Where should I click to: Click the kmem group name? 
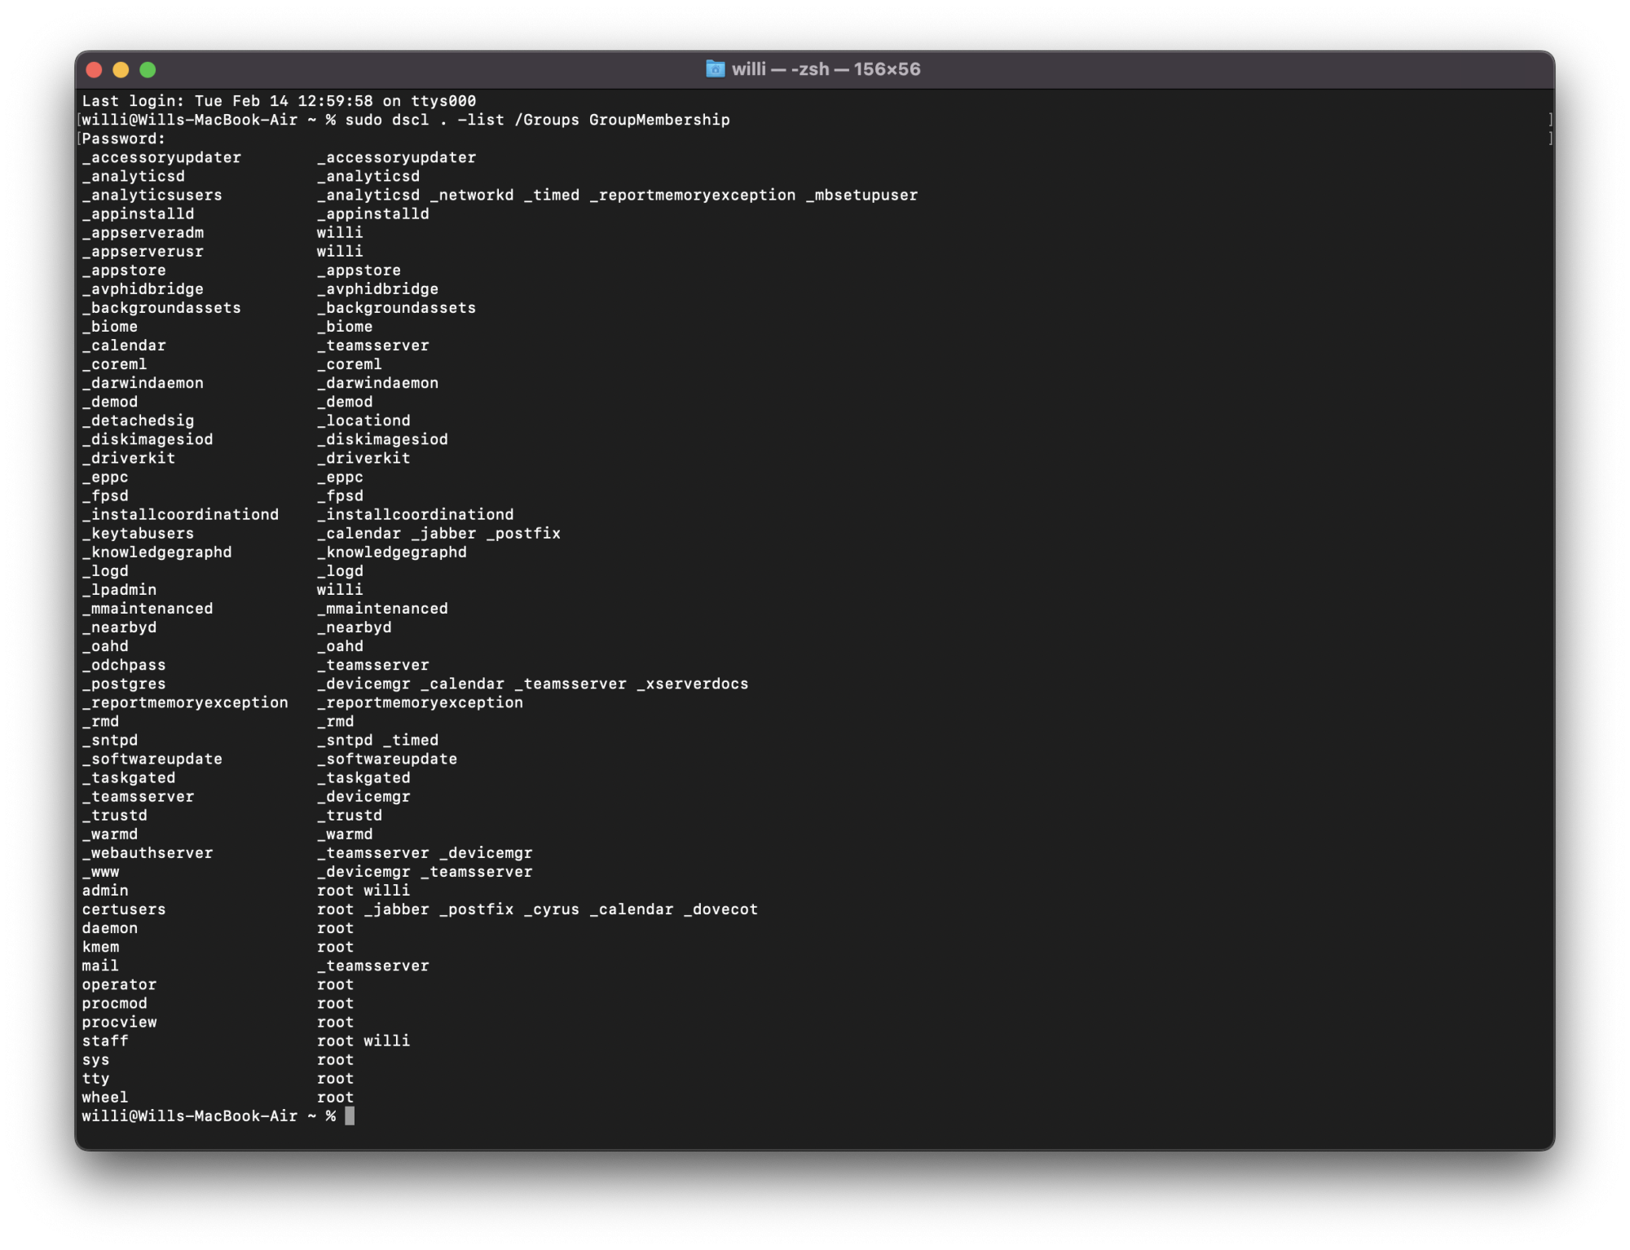click(x=100, y=947)
